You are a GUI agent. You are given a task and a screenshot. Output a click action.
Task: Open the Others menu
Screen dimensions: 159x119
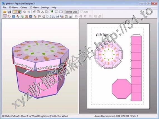click(24, 8)
